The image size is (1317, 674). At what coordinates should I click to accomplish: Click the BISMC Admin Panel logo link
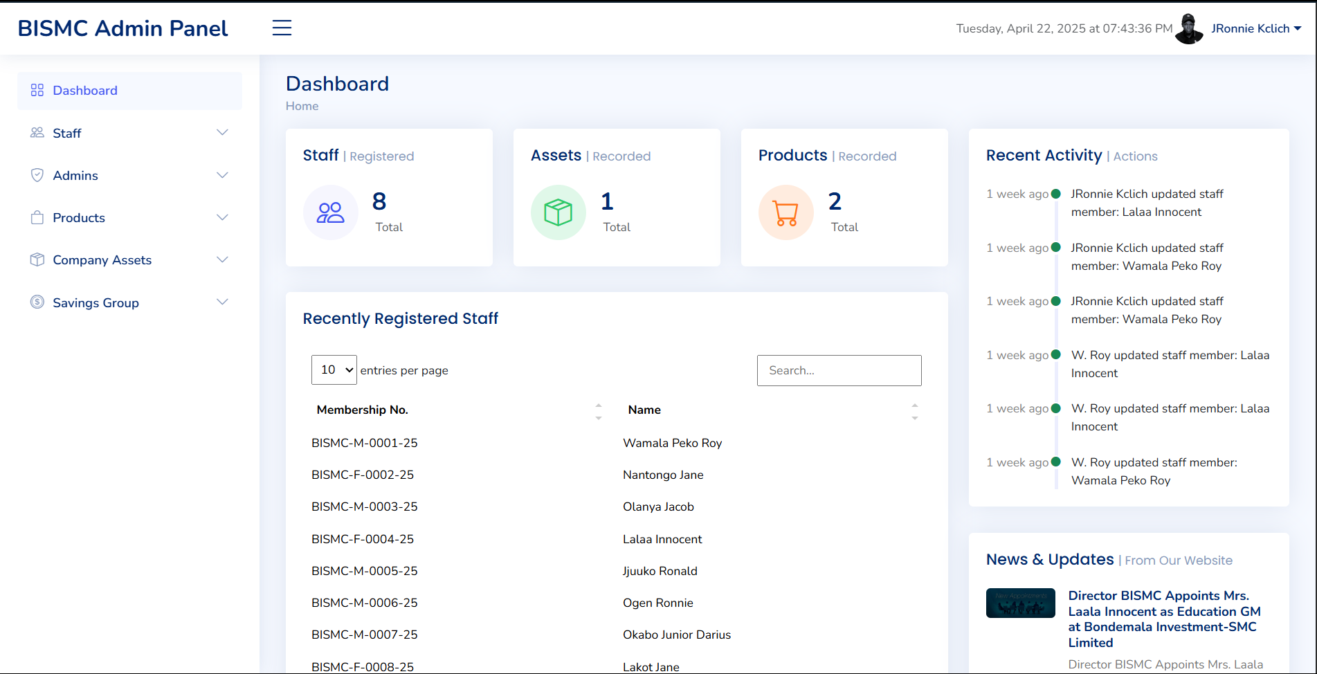tap(122, 28)
